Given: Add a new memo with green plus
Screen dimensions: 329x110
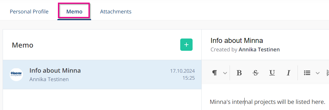Looking at the screenshot, I should [186, 45].
